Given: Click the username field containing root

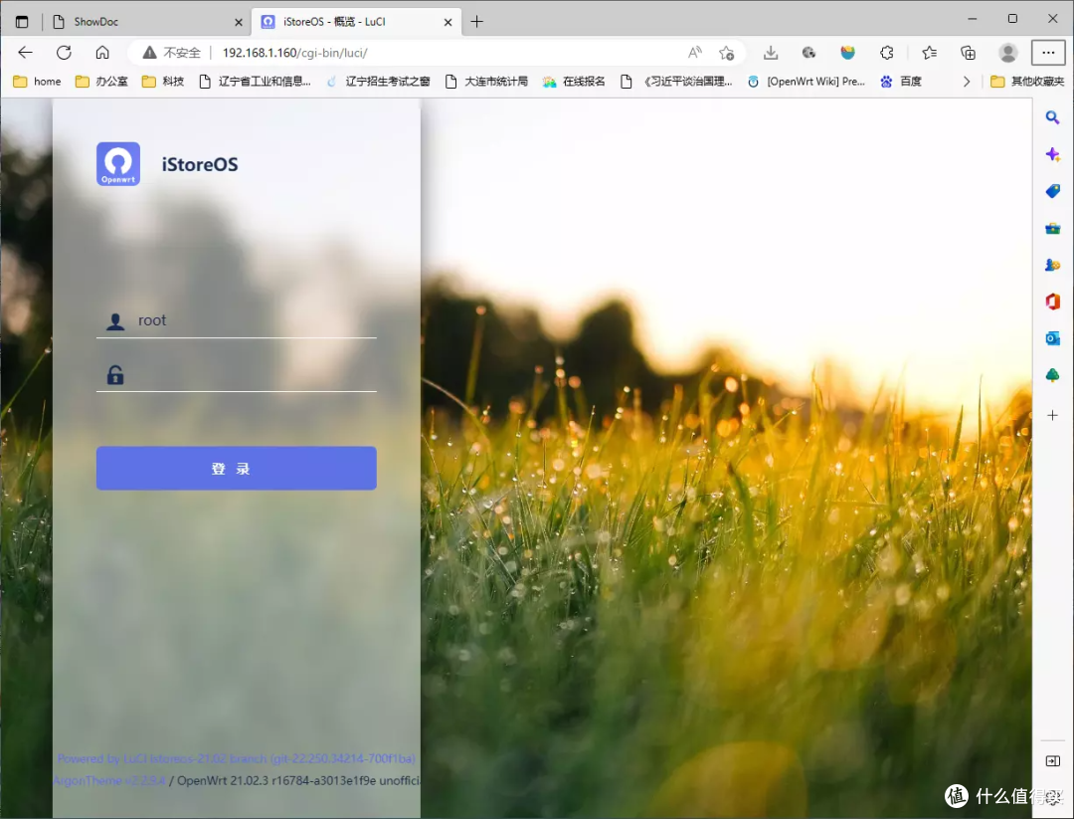Looking at the screenshot, I should 237,320.
